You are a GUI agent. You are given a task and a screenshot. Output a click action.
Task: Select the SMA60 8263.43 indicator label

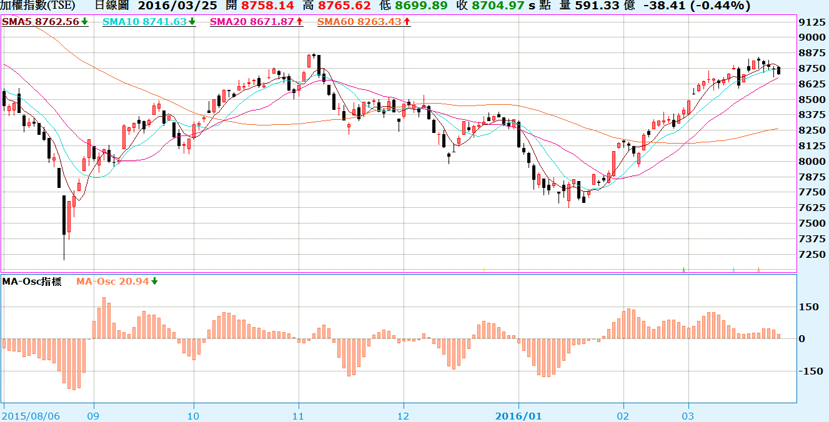[360, 22]
